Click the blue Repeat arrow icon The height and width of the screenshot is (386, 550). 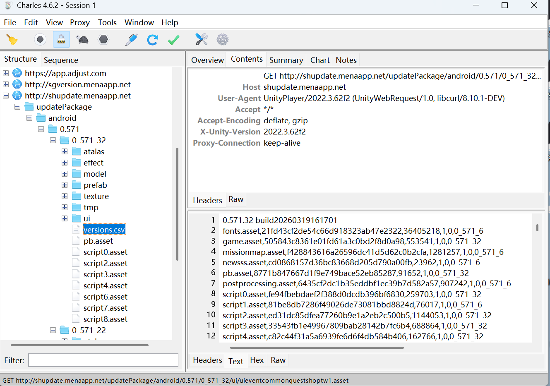point(152,40)
